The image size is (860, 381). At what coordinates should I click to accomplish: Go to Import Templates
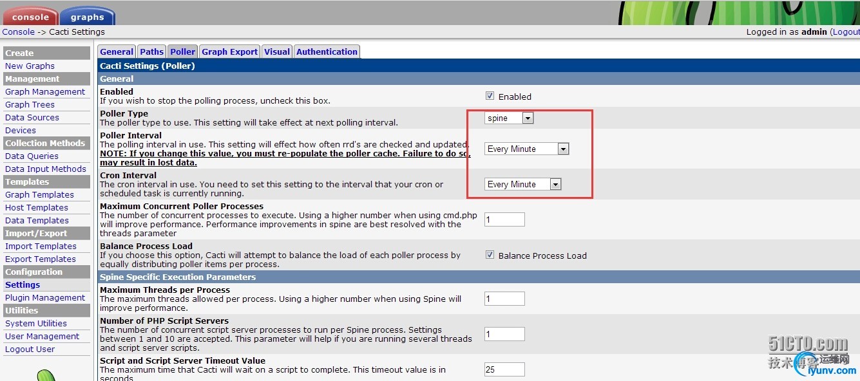(41, 246)
